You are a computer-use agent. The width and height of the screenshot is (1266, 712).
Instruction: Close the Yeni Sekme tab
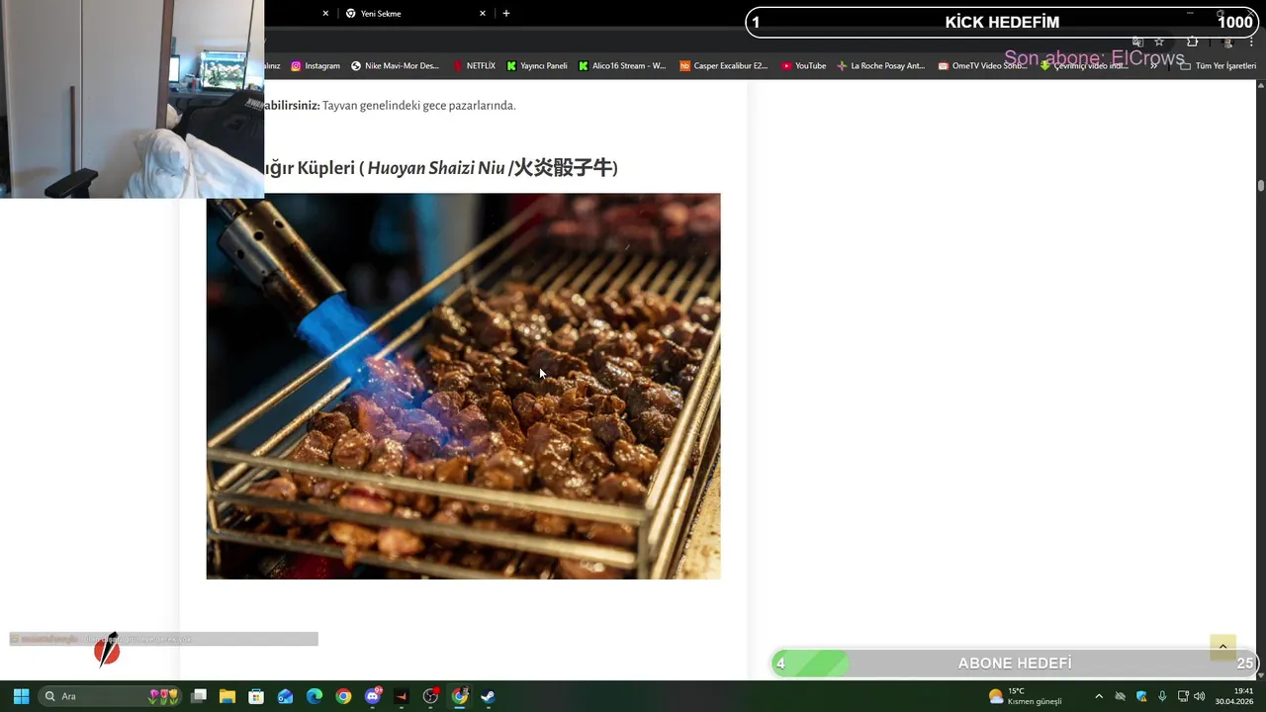[x=483, y=14]
